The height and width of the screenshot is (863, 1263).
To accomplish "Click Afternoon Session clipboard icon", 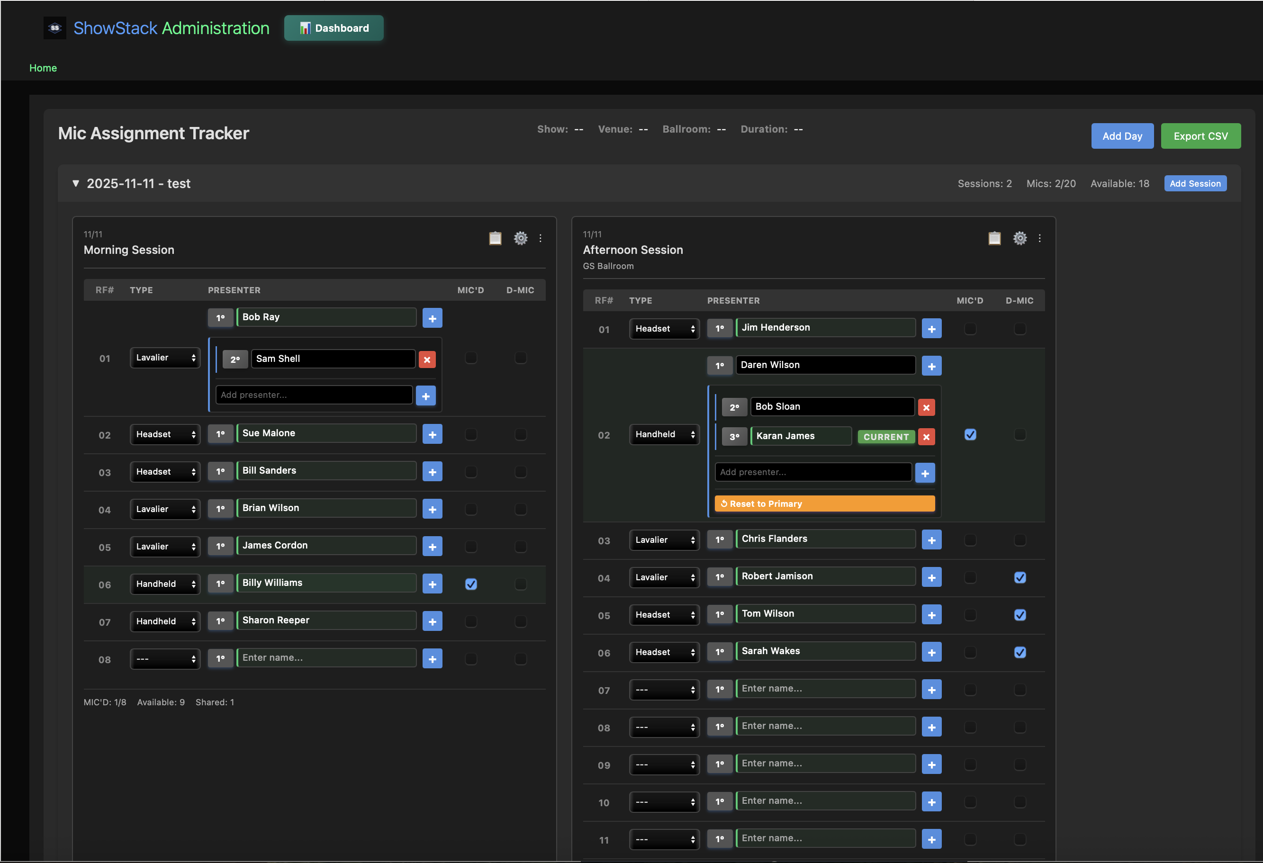I will (x=994, y=238).
